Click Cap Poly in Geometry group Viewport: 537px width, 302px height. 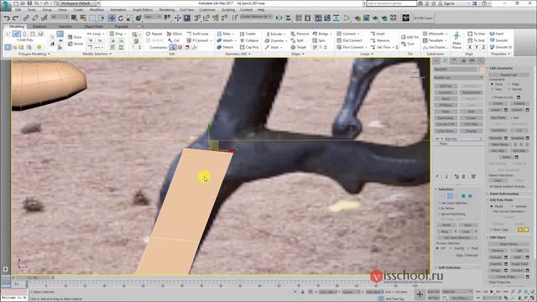[x=249, y=47]
